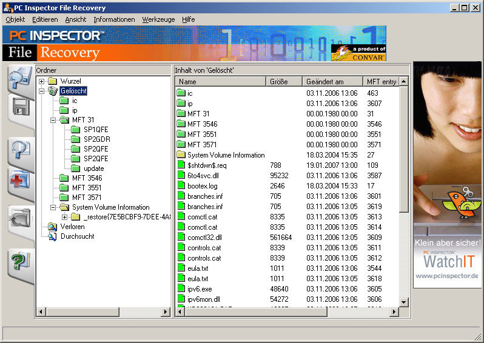Click file icon of 6to4svc.dll
484x343 pixels.
[x=181, y=175]
